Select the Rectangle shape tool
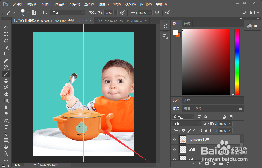Screen dimensions: 262x168 coord(6,140)
